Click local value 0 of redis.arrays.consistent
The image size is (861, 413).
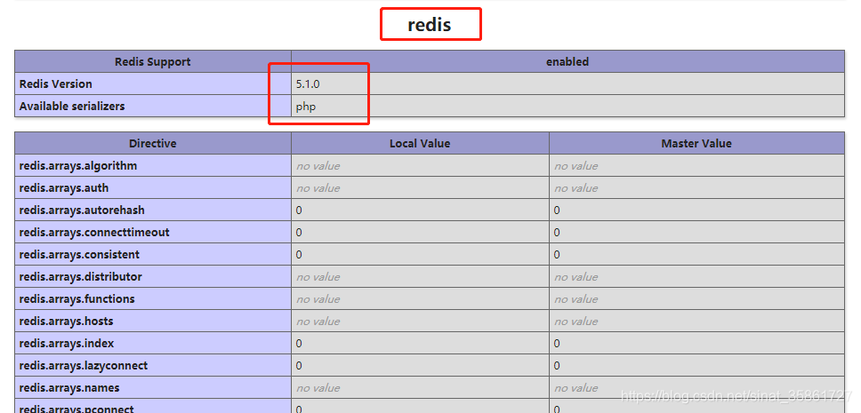click(x=299, y=255)
